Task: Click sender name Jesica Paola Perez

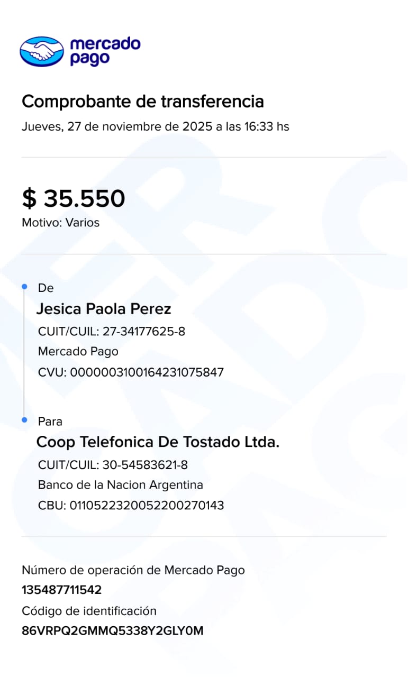Action: [104, 309]
